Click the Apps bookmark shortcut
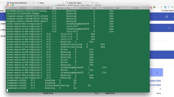This screenshot has height=97, width=174. tap(2, 11)
